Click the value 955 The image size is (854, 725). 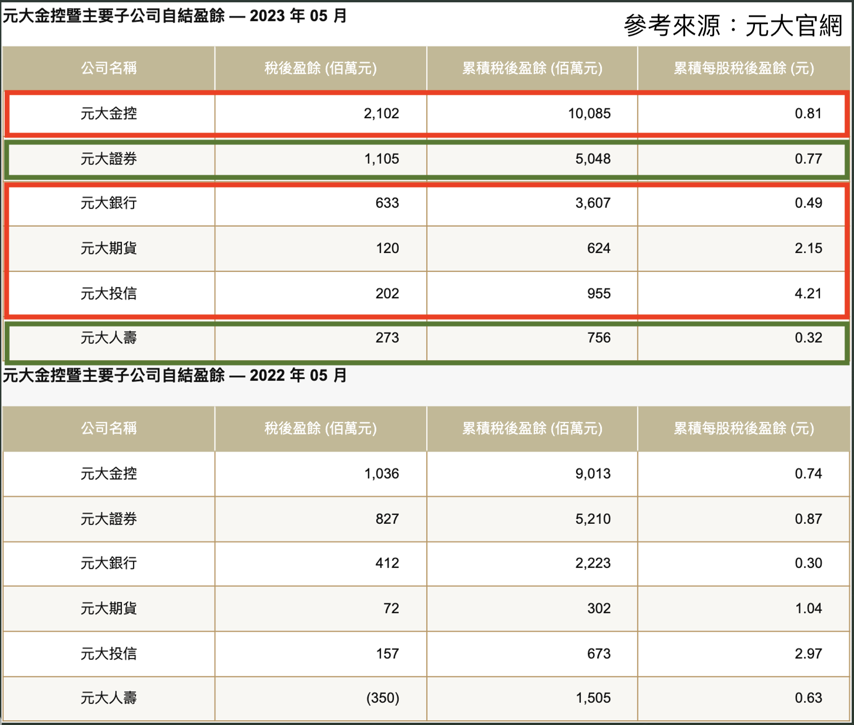point(599,294)
